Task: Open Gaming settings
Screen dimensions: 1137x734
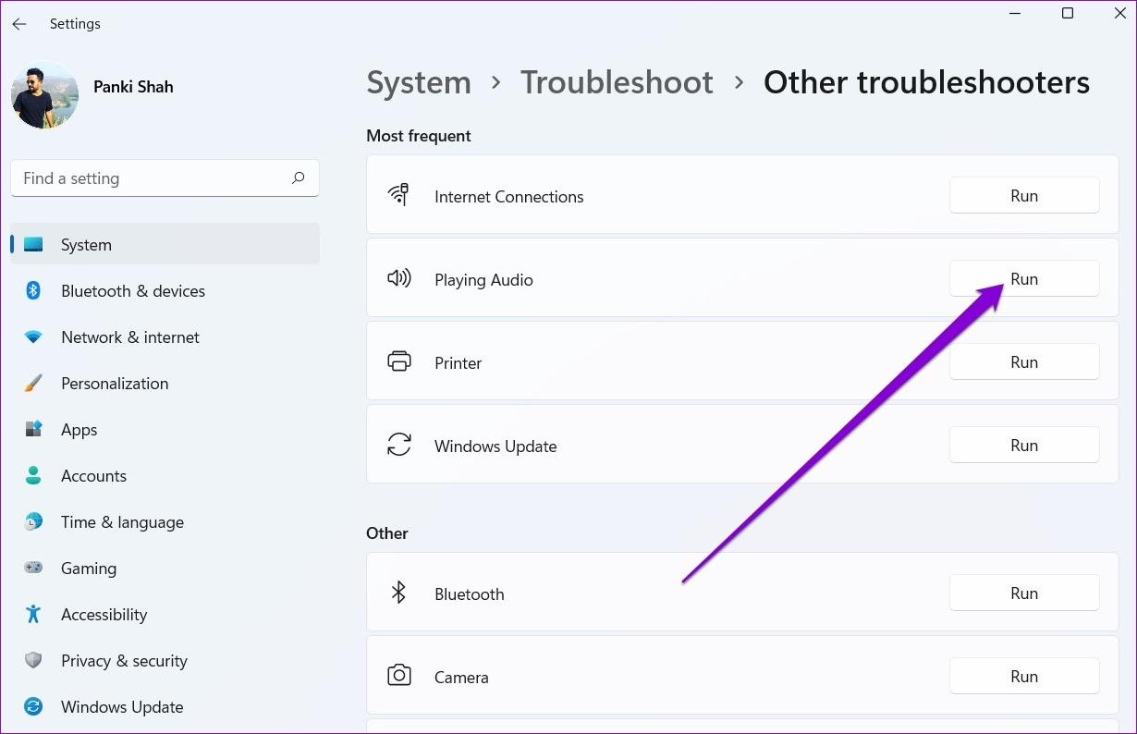Action: pos(88,569)
